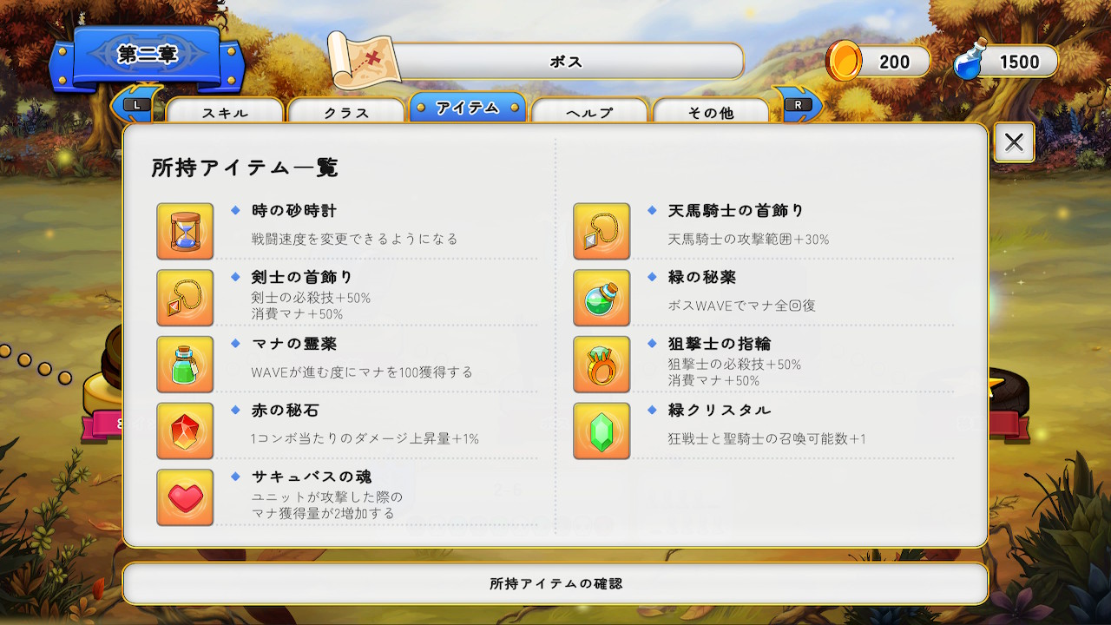Click the gold coin currency icon
1111x625 pixels.
click(844, 61)
